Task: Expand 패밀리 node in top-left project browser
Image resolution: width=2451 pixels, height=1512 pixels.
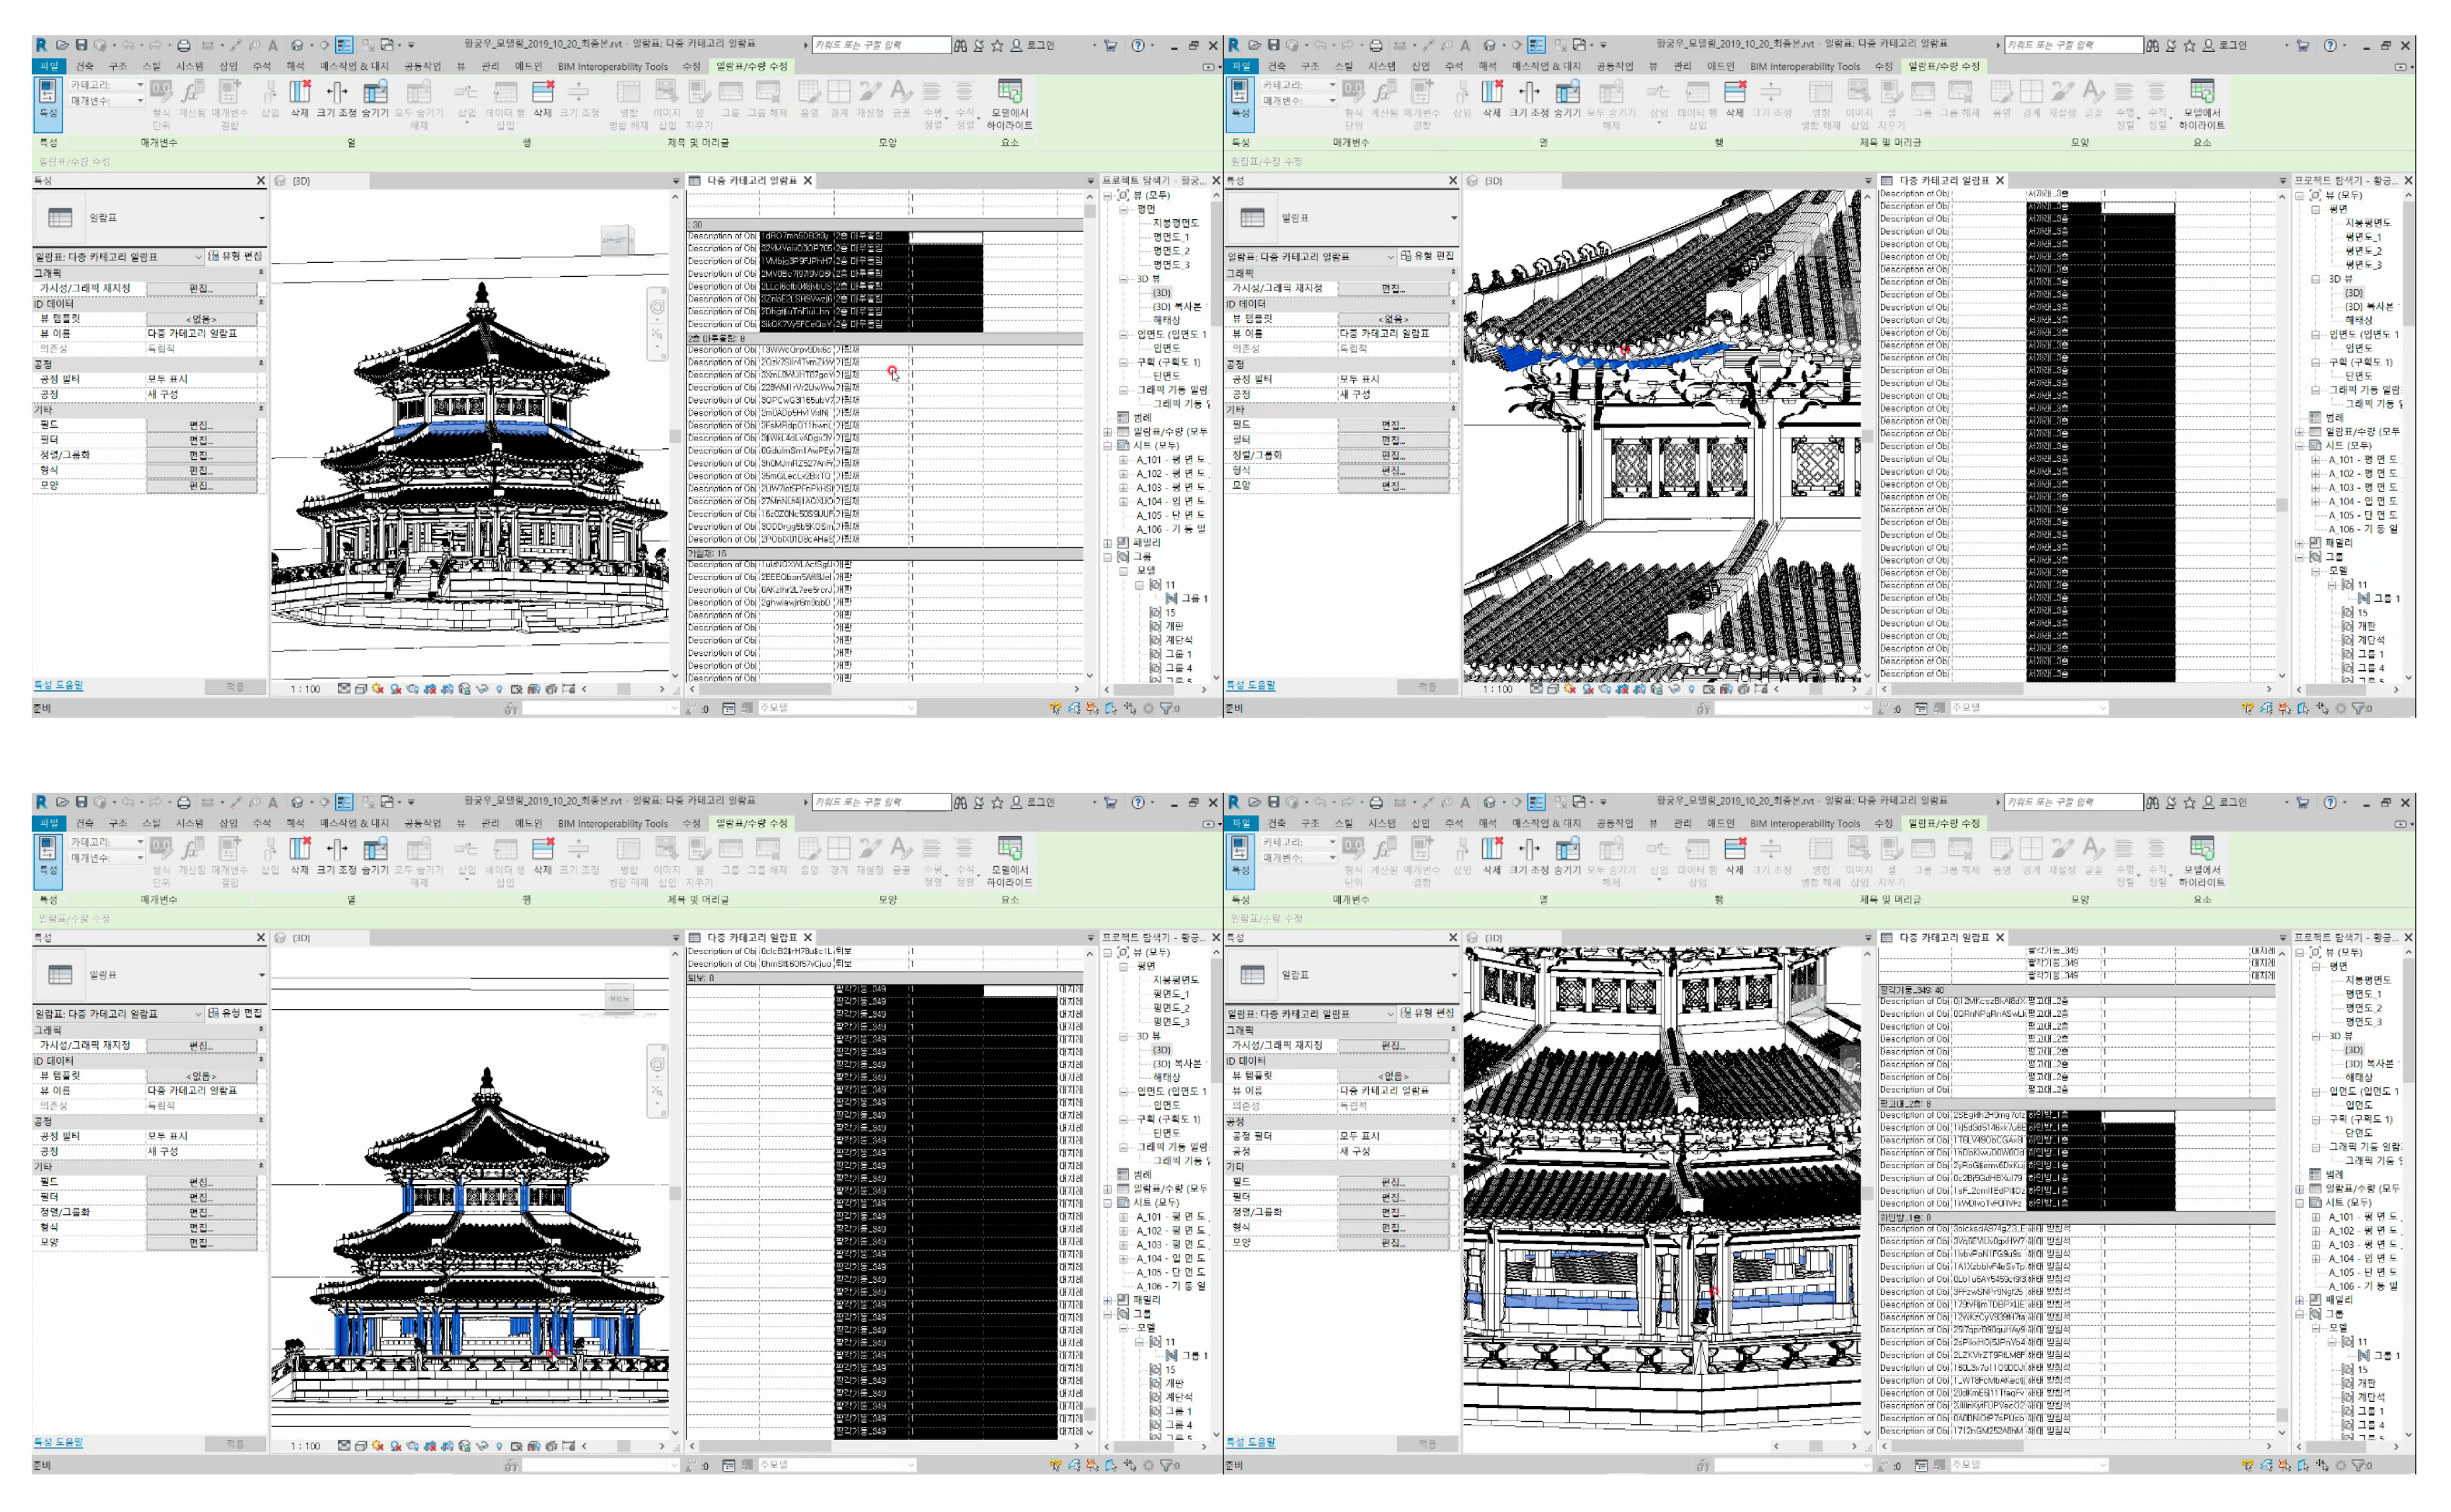Action: pos(1108,543)
